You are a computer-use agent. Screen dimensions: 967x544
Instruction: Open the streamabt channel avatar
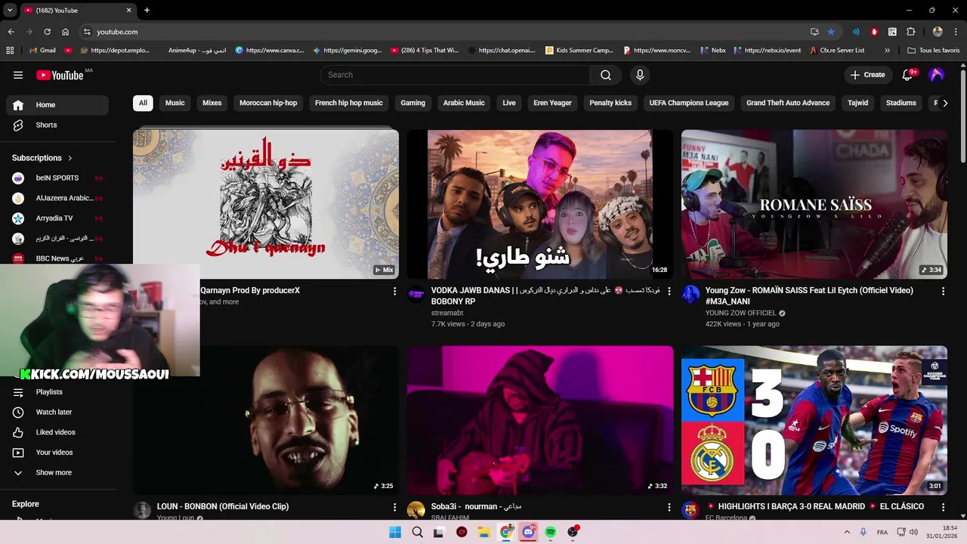tap(416, 295)
